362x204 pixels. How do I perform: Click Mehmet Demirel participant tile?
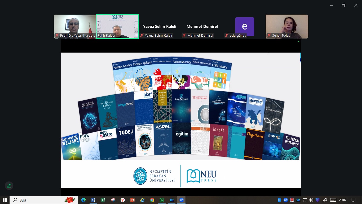(x=202, y=27)
